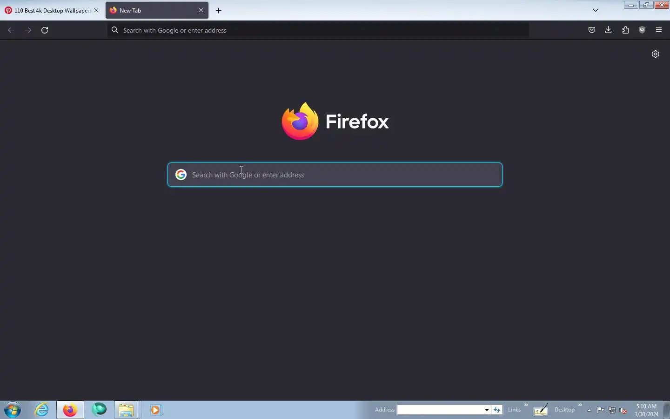Focus the top address bar
Screen dimensions: 670x419
318,30
